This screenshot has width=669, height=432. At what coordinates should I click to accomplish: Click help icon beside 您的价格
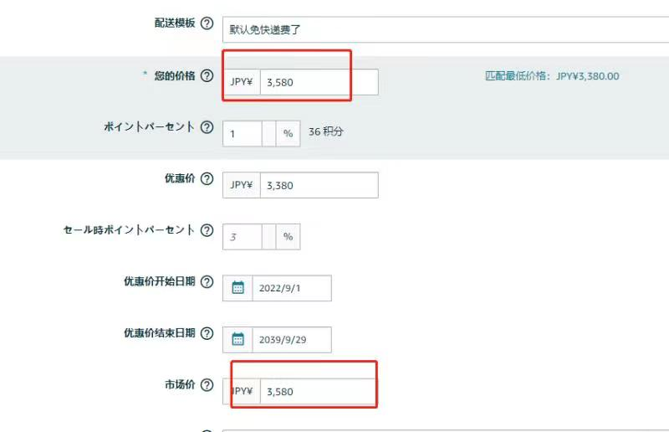[x=207, y=75]
